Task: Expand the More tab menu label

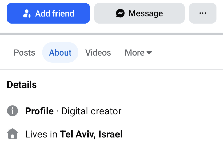Action: 134,53
